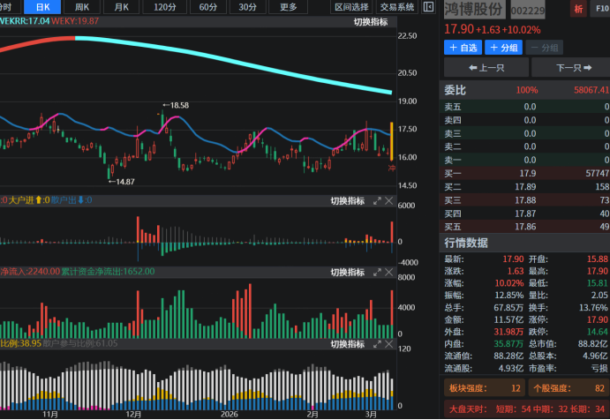Click the panel collapse icon beside 交易系统

click(x=427, y=7)
